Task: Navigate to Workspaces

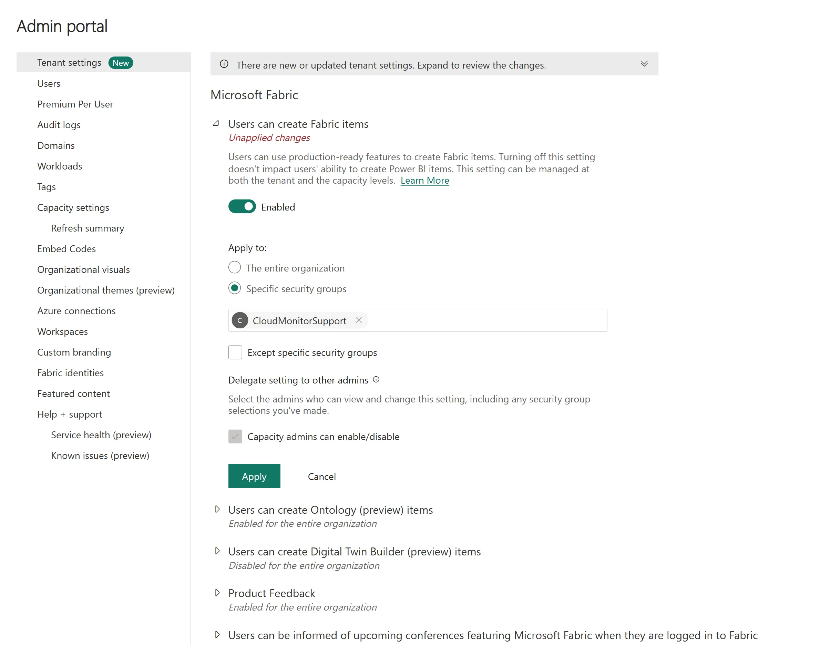Action: point(62,331)
